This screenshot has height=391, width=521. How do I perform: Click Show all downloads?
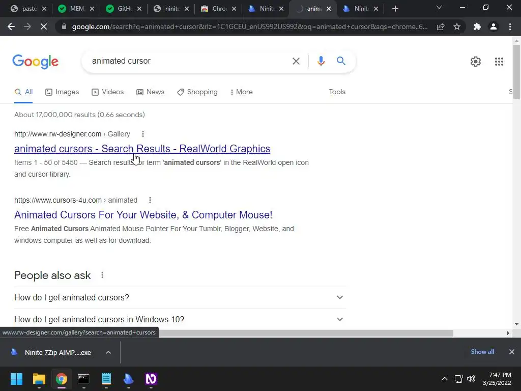(482, 352)
